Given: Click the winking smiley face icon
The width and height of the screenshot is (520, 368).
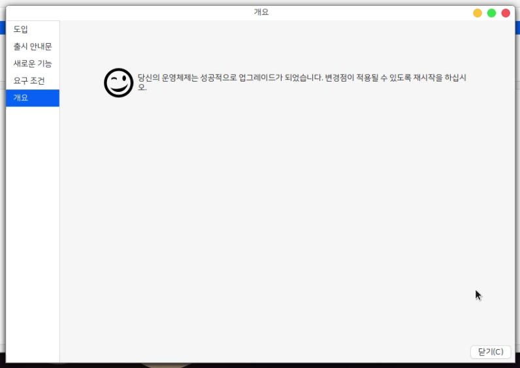Looking at the screenshot, I should [118, 83].
